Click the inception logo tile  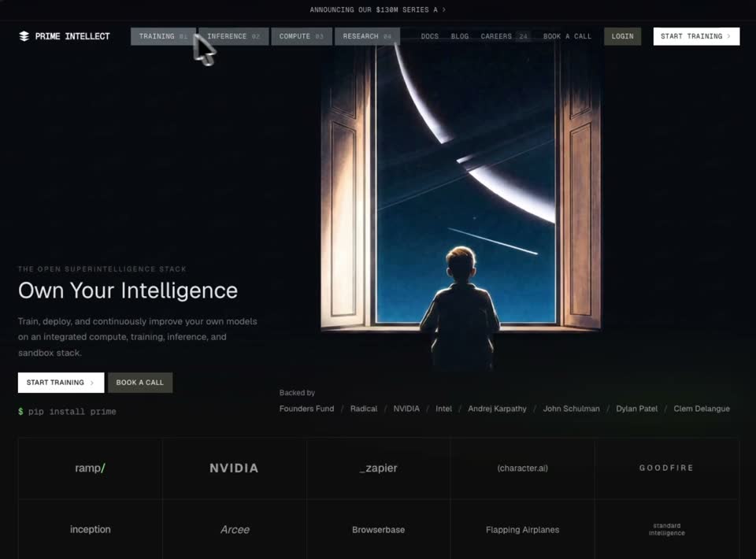[90, 529]
